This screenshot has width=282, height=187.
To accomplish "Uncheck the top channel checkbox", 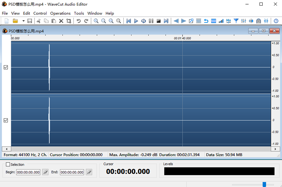I will (x=6, y=67).
